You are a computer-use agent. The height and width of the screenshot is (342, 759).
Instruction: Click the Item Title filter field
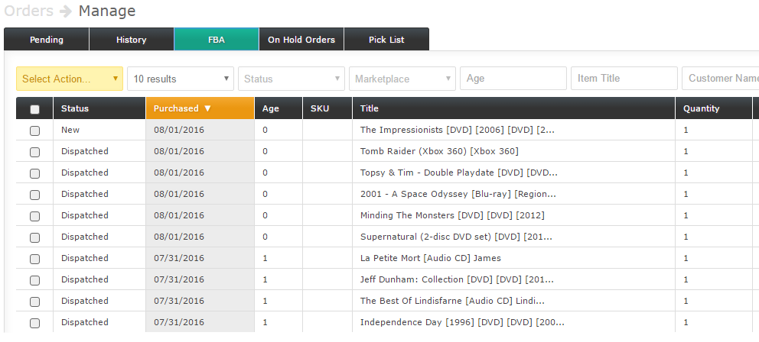[x=624, y=79]
